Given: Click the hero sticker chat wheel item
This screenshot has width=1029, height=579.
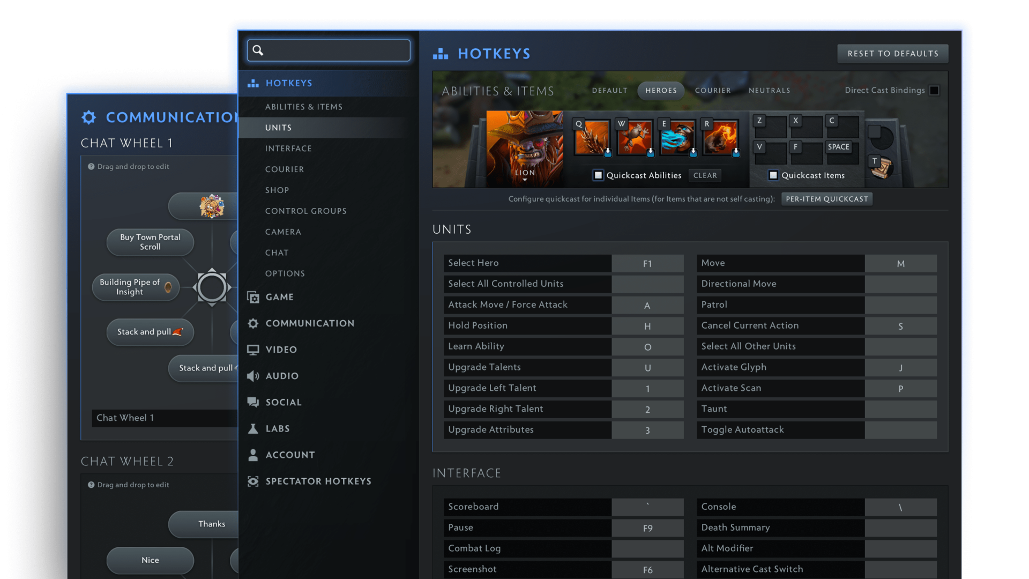Looking at the screenshot, I should [212, 206].
